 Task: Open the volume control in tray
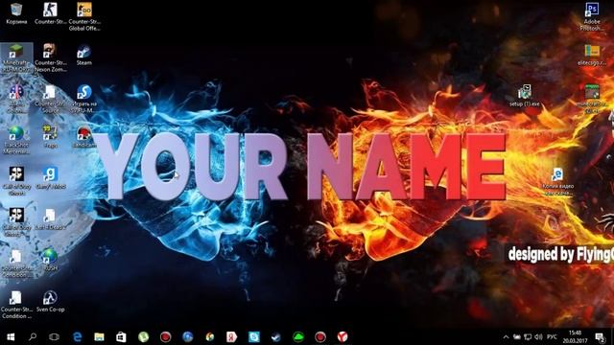coord(538,336)
